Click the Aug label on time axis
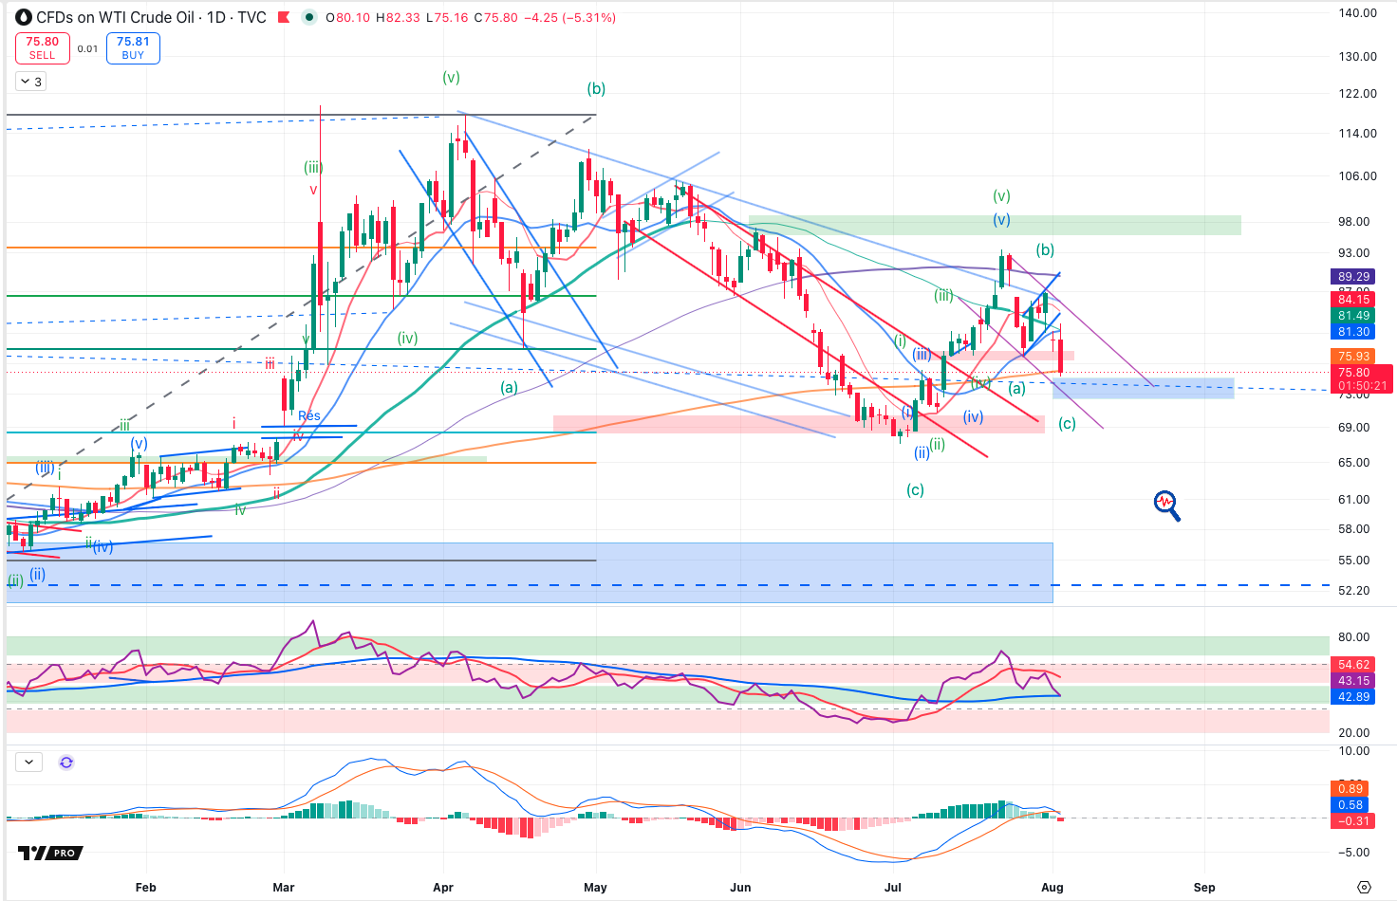1397x901 pixels. [x=1052, y=888]
